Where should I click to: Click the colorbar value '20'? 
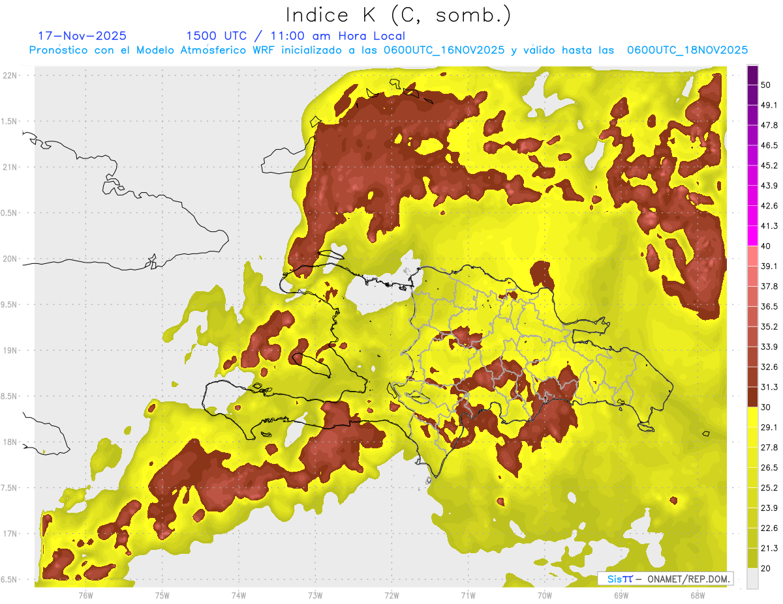coord(767,568)
